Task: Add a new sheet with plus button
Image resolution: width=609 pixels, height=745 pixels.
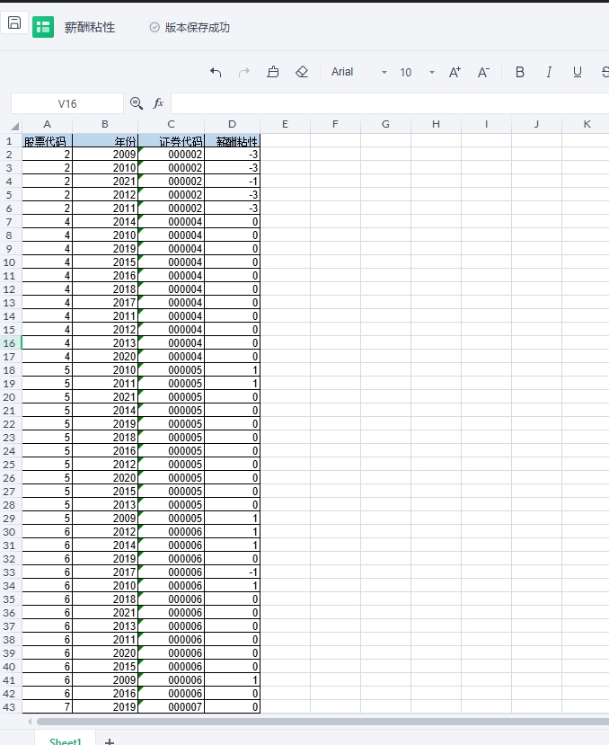Action: click(x=110, y=741)
